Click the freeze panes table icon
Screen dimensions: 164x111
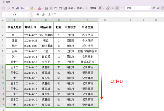coord(101,8)
